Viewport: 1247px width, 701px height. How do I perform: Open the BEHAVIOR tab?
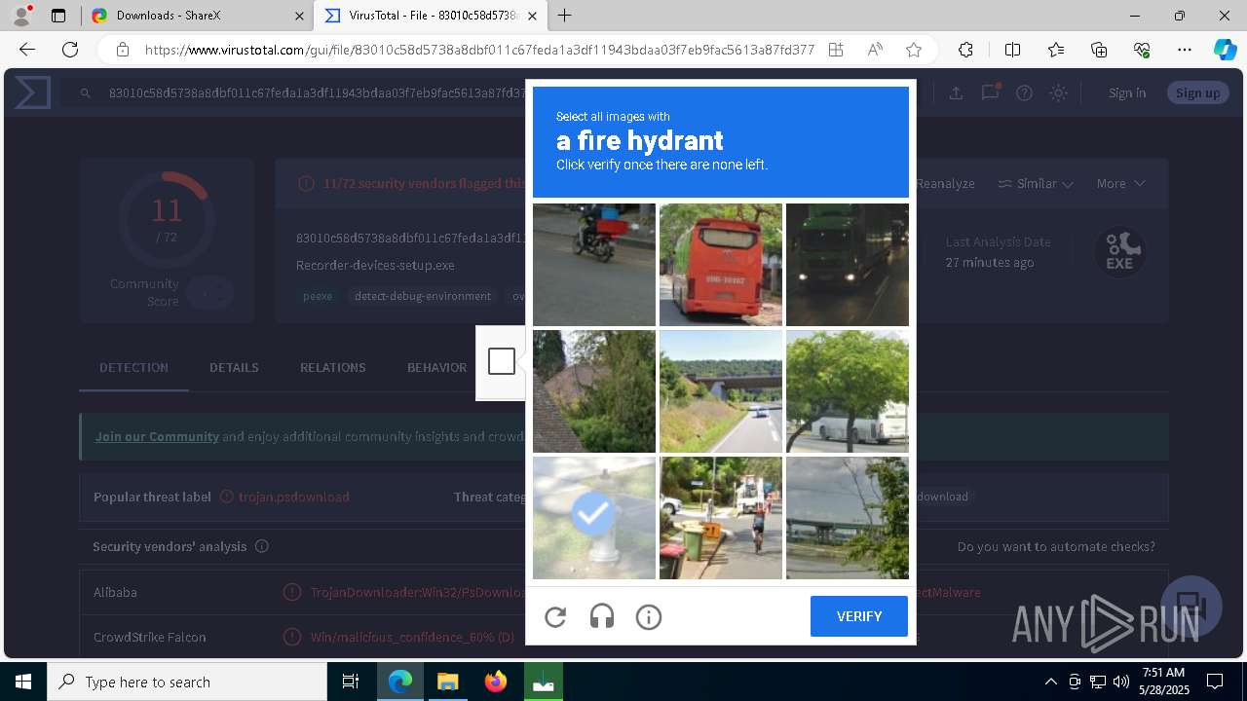tap(436, 367)
